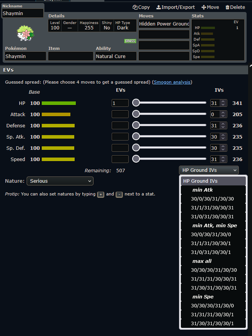252x336 pixels.
Task: Click the Shaymin sprite image
Action: point(25,34)
